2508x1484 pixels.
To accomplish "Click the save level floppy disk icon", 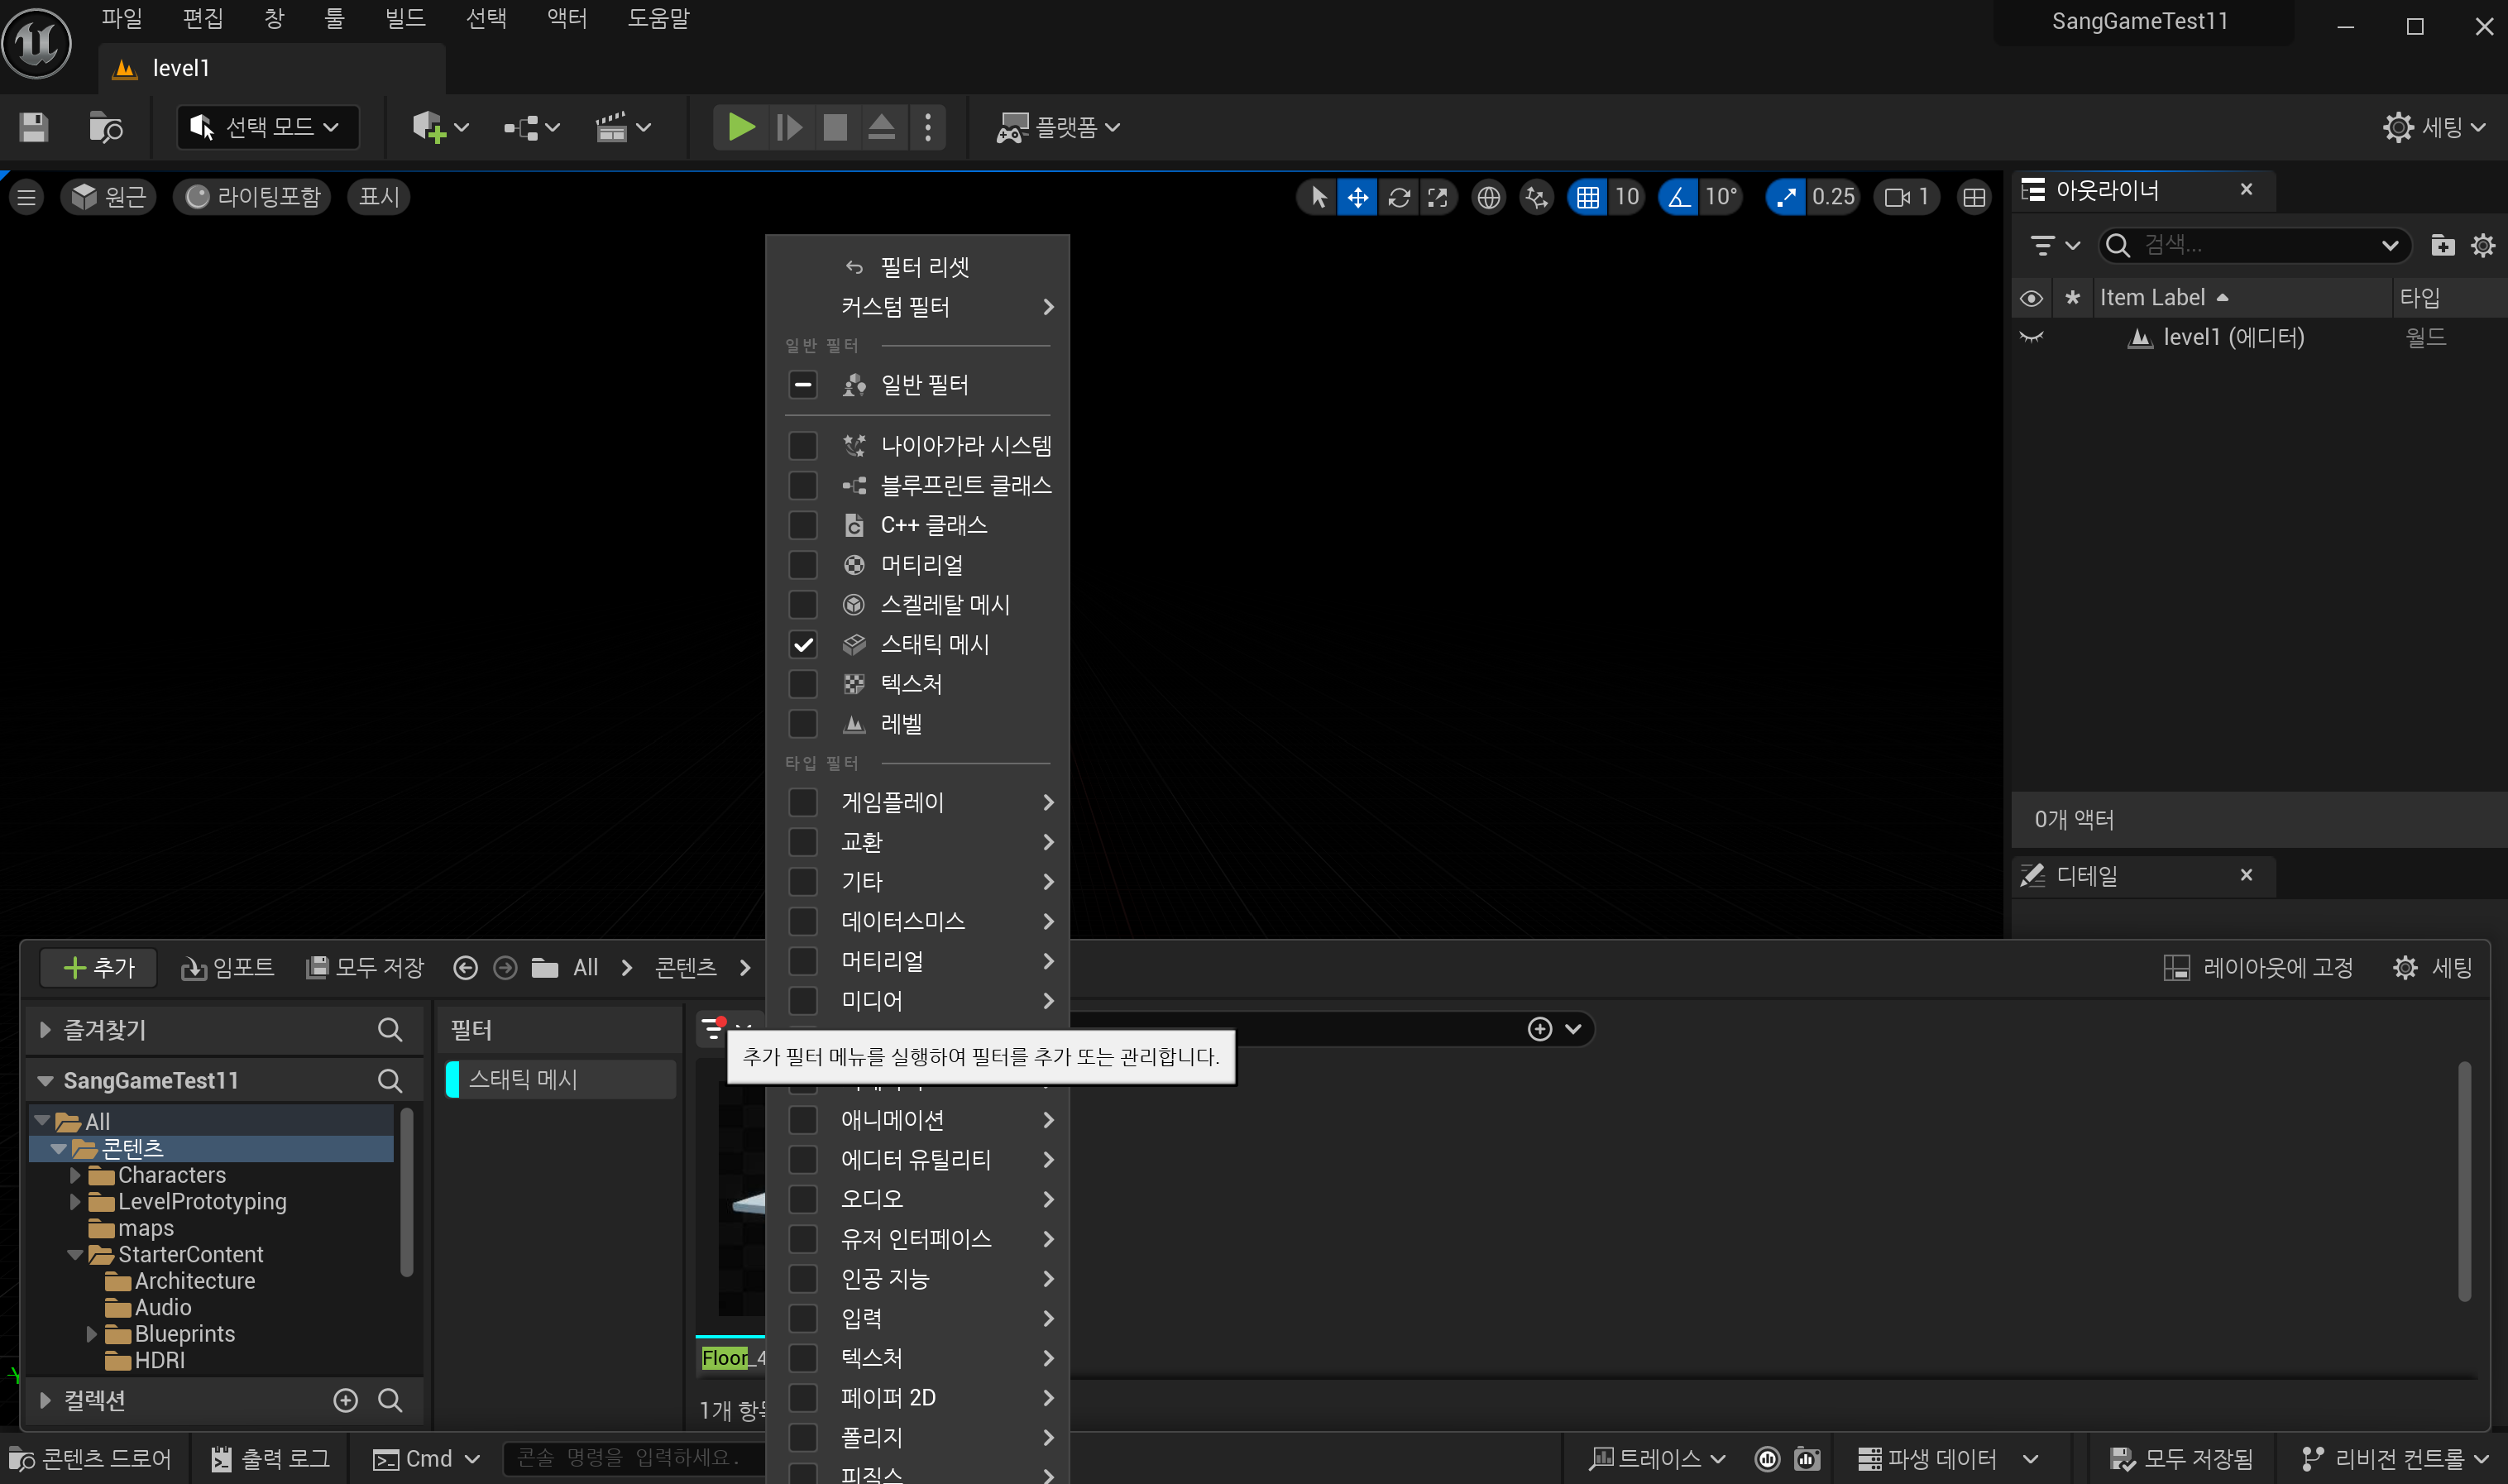I will coord(33,127).
